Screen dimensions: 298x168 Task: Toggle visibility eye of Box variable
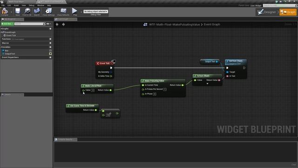coord(50,51)
